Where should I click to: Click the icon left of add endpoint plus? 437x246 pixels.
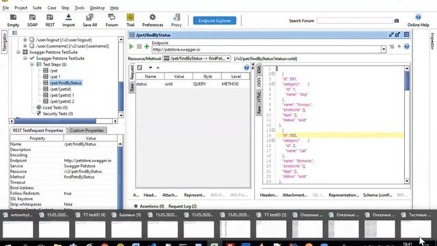tap(391, 46)
